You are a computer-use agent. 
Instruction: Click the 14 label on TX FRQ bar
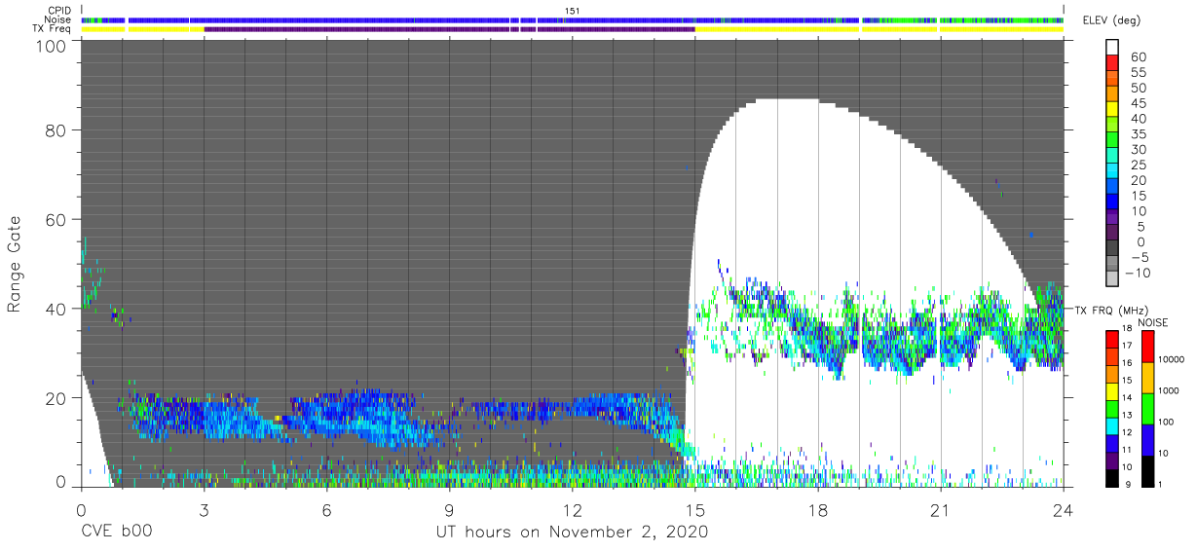click(x=1128, y=397)
